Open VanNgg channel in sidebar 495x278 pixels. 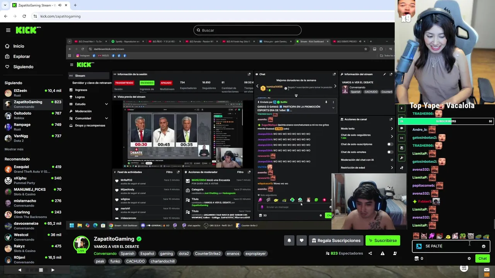coord(33,138)
